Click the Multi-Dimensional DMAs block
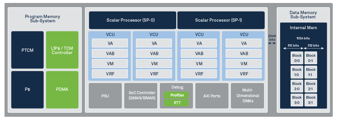Viewport: 337px width, 120px height. point(248,96)
